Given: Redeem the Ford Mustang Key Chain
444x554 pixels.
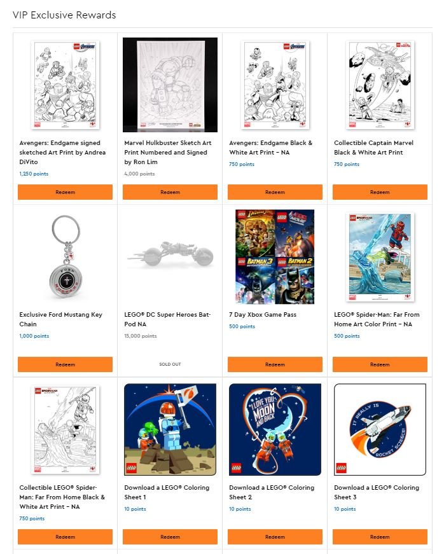Looking at the screenshot, I should click(65, 364).
